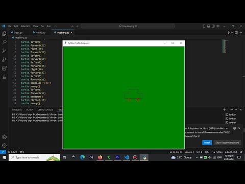Open the Testing flask view
Screen dimensions: 245x184
click(4, 77)
